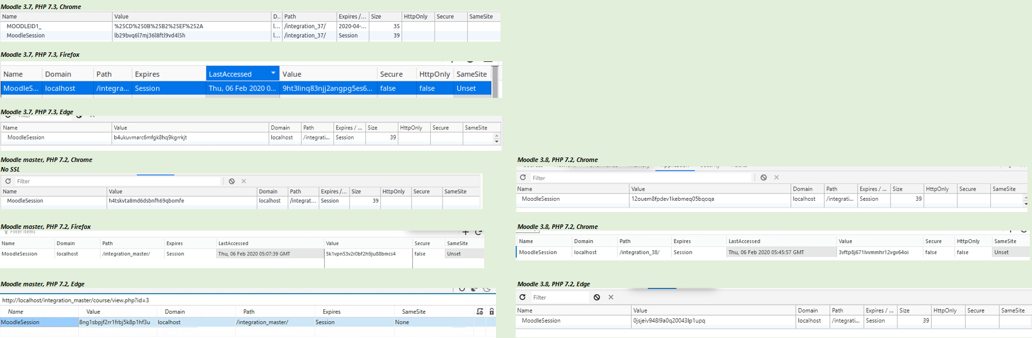
Task: Click /integration_38/ path cell
Action: 640,252
